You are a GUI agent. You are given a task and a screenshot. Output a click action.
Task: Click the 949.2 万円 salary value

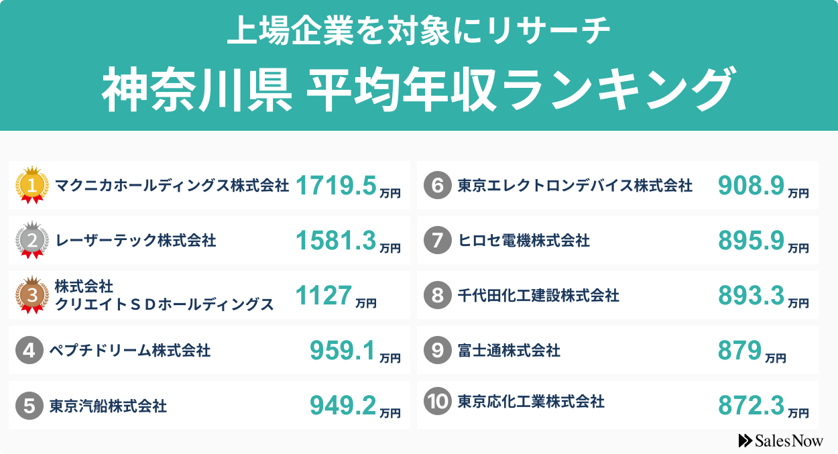pos(355,406)
